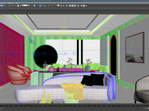Toggle Keyboard Shortcut Override
Viewport: 149px width, 111px height.
pos(34,6)
